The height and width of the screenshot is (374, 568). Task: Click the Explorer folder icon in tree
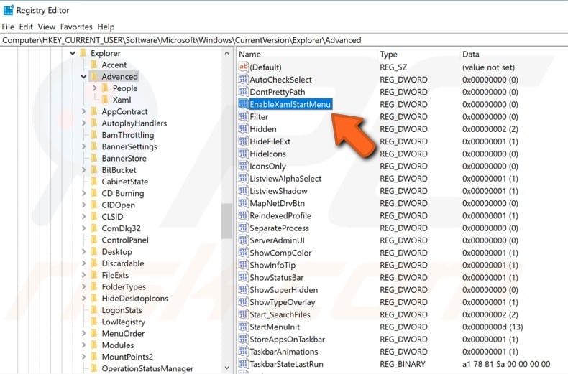coord(83,53)
